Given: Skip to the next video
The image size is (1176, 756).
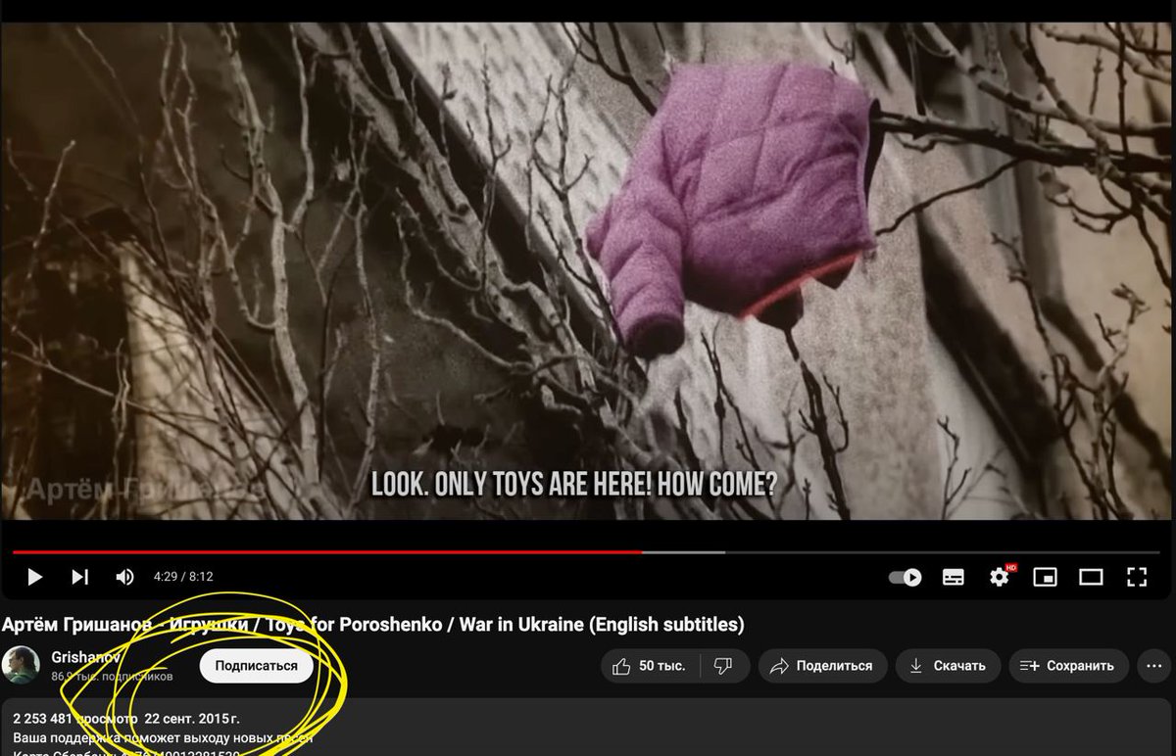Looking at the screenshot, I should tap(80, 577).
